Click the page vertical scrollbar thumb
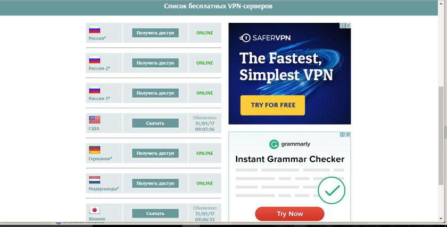The height and width of the screenshot is (227, 447). (x=441, y=135)
